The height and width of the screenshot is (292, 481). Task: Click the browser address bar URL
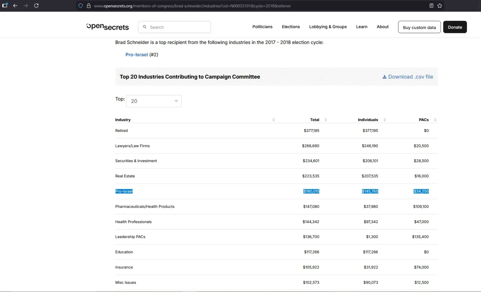(192, 6)
